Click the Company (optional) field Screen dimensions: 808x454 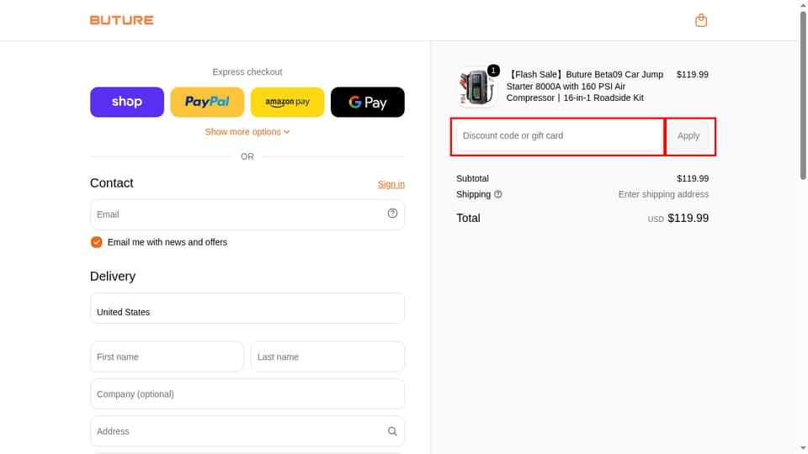click(247, 394)
